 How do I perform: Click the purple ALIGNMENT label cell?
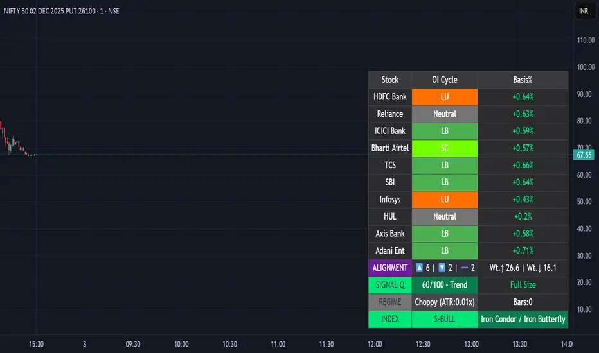point(390,268)
